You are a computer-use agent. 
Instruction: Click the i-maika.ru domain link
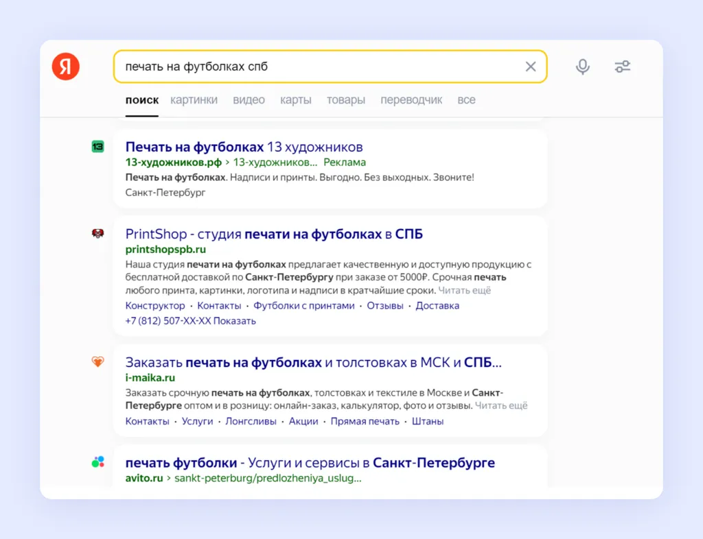pyautogui.click(x=150, y=377)
